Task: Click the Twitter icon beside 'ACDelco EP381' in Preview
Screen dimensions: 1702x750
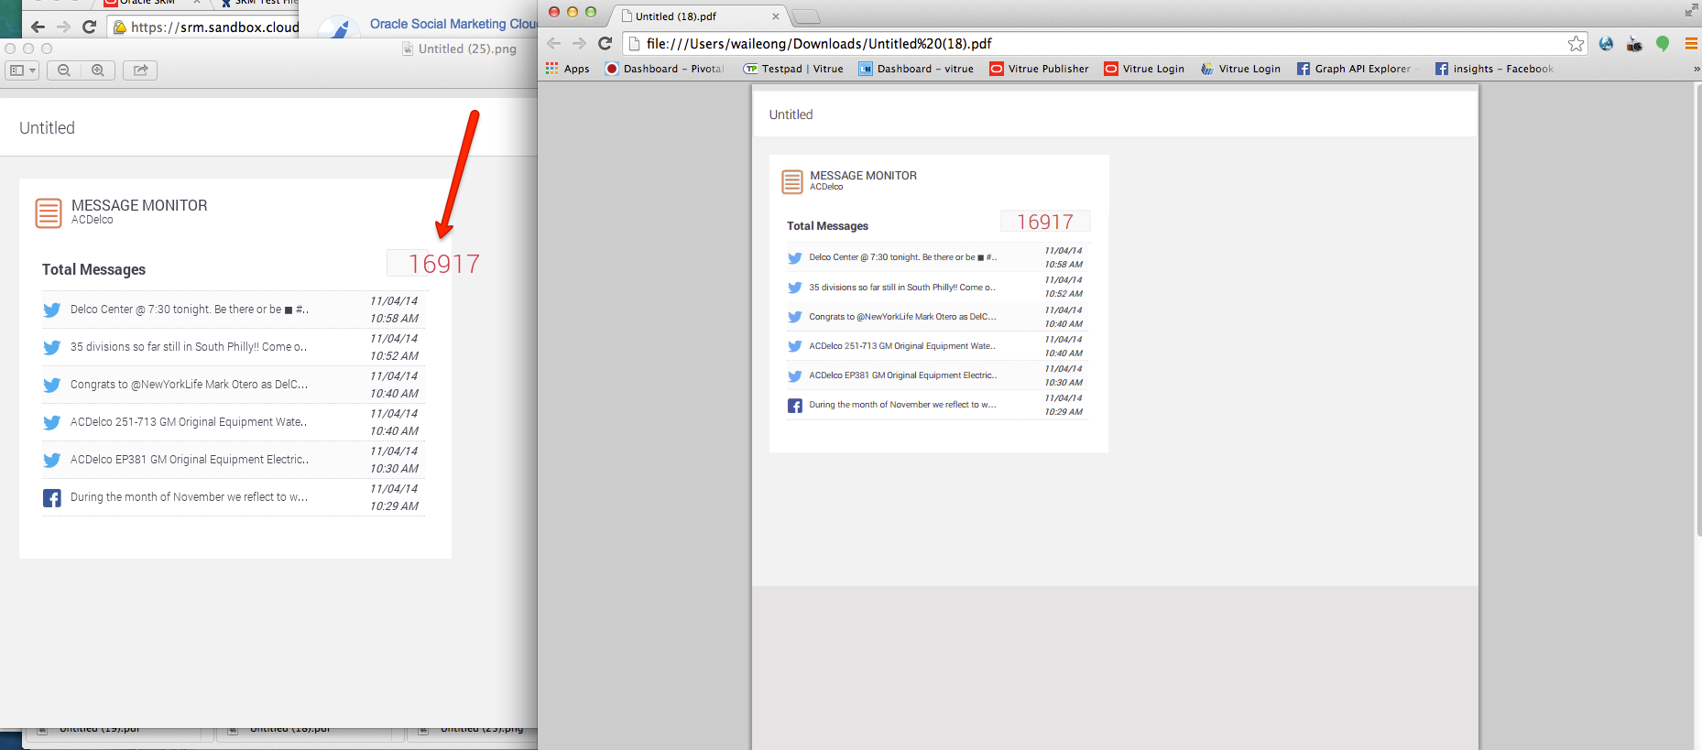Action: [52, 461]
